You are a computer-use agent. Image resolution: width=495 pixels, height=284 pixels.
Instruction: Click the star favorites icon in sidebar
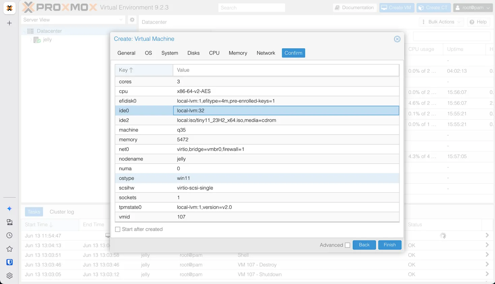pyautogui.click(x=9, y=249)
